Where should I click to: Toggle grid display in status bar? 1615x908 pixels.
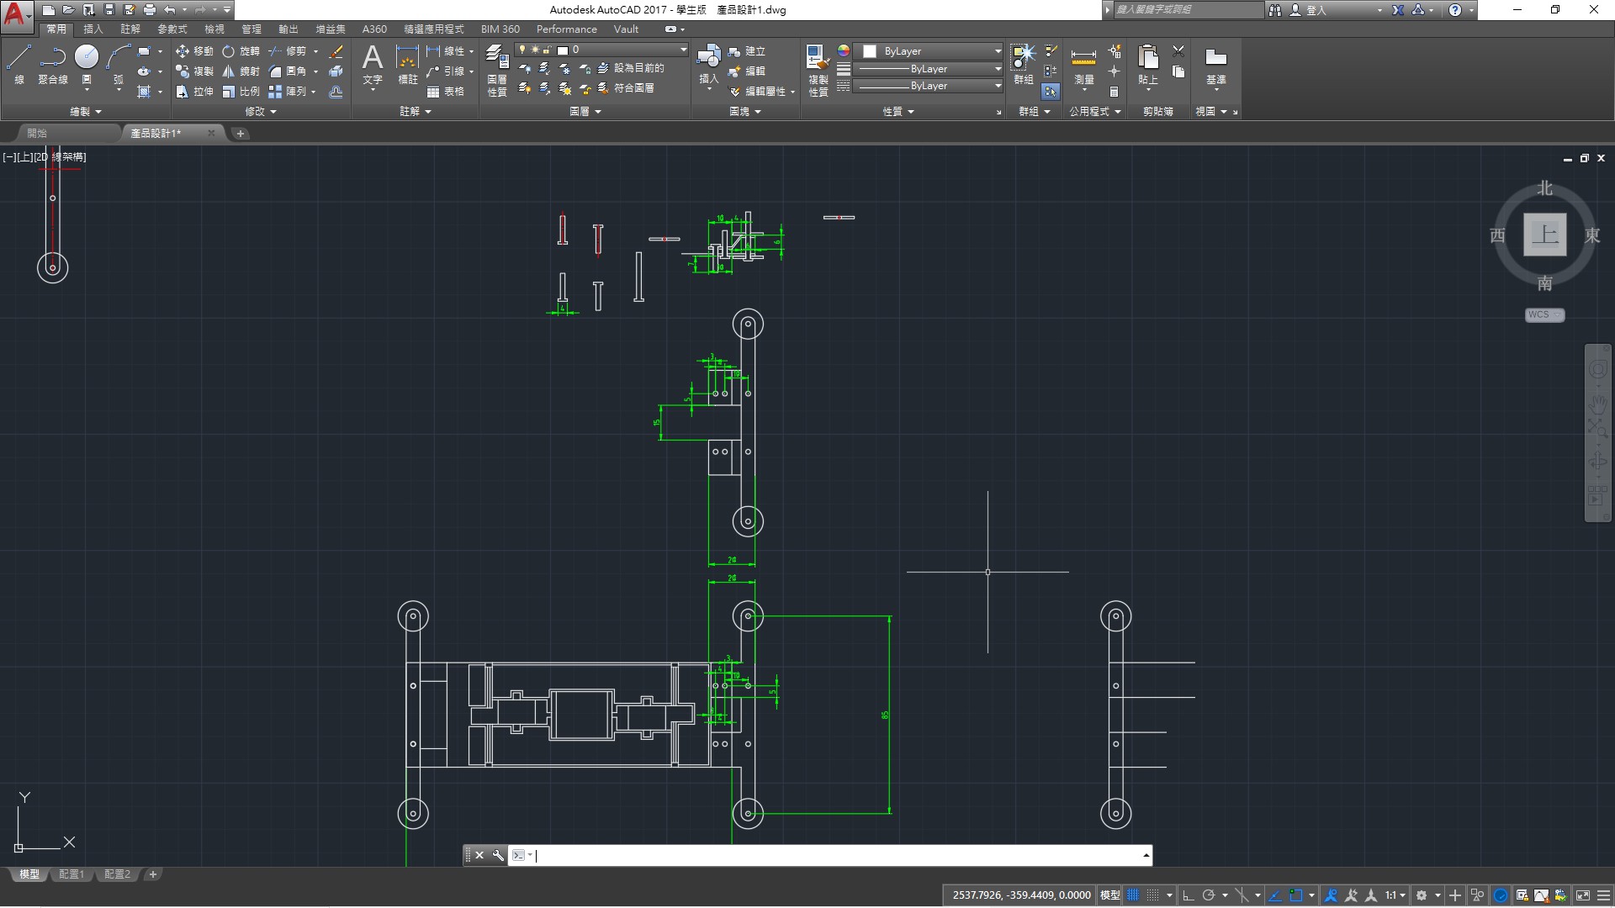[x=1133, y=895]
